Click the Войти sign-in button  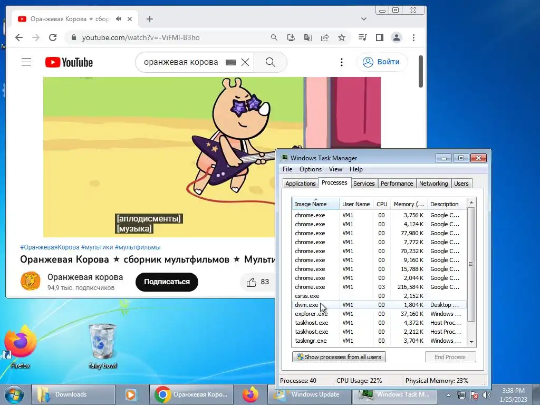pos(382,62)
